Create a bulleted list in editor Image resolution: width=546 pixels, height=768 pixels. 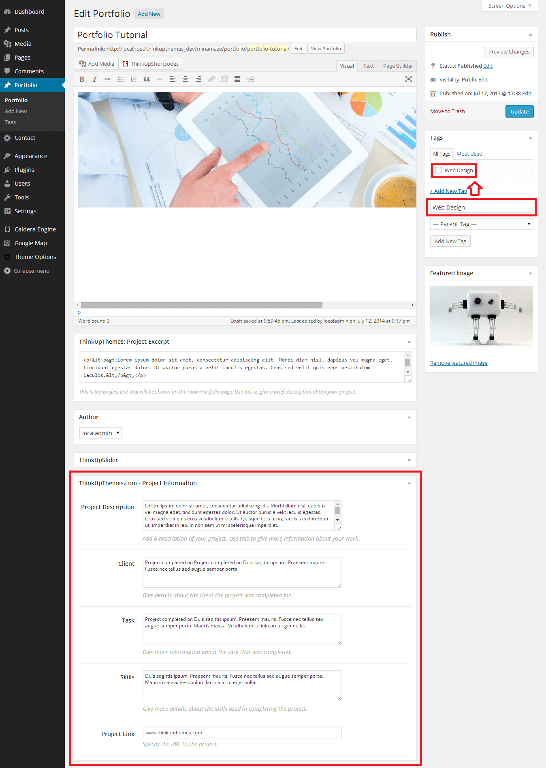point(121,79)
